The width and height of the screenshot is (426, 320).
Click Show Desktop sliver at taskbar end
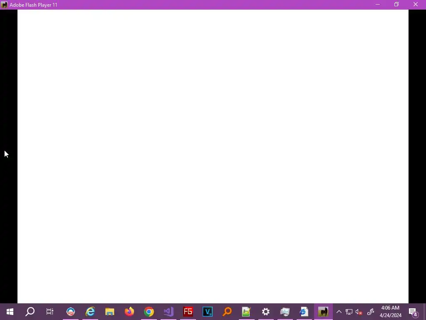coord(425,312)
